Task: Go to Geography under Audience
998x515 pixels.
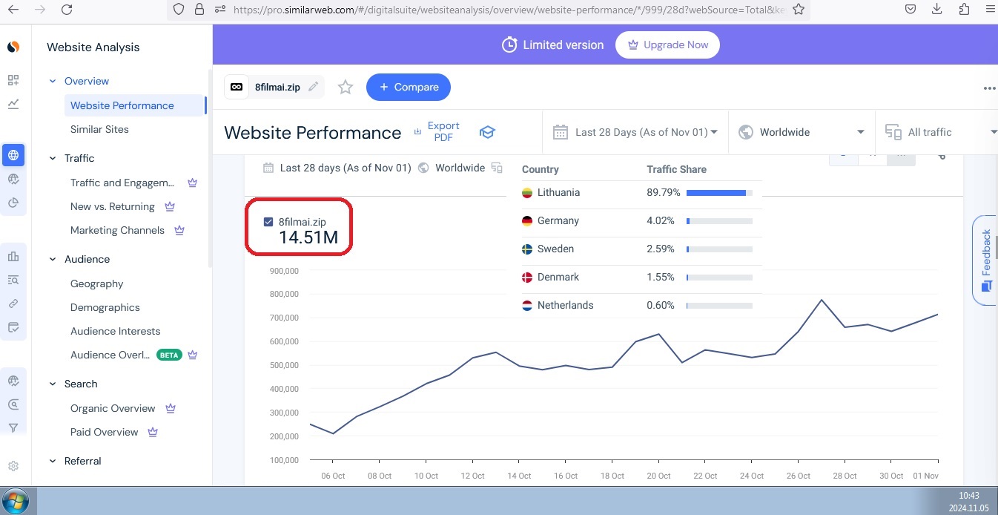Action: point(96,283)
